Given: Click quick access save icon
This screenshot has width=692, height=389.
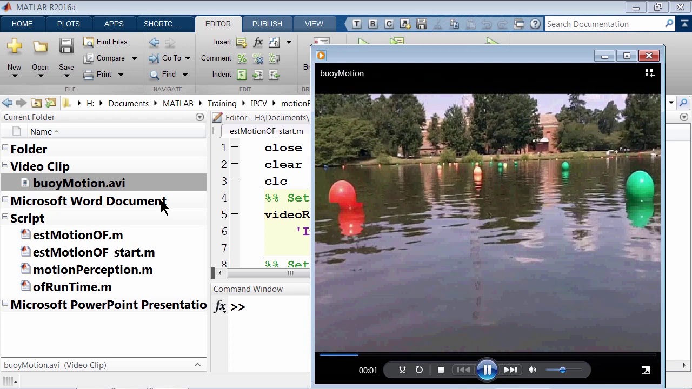Looking at the screenshot, I should (x=422, y=24).
